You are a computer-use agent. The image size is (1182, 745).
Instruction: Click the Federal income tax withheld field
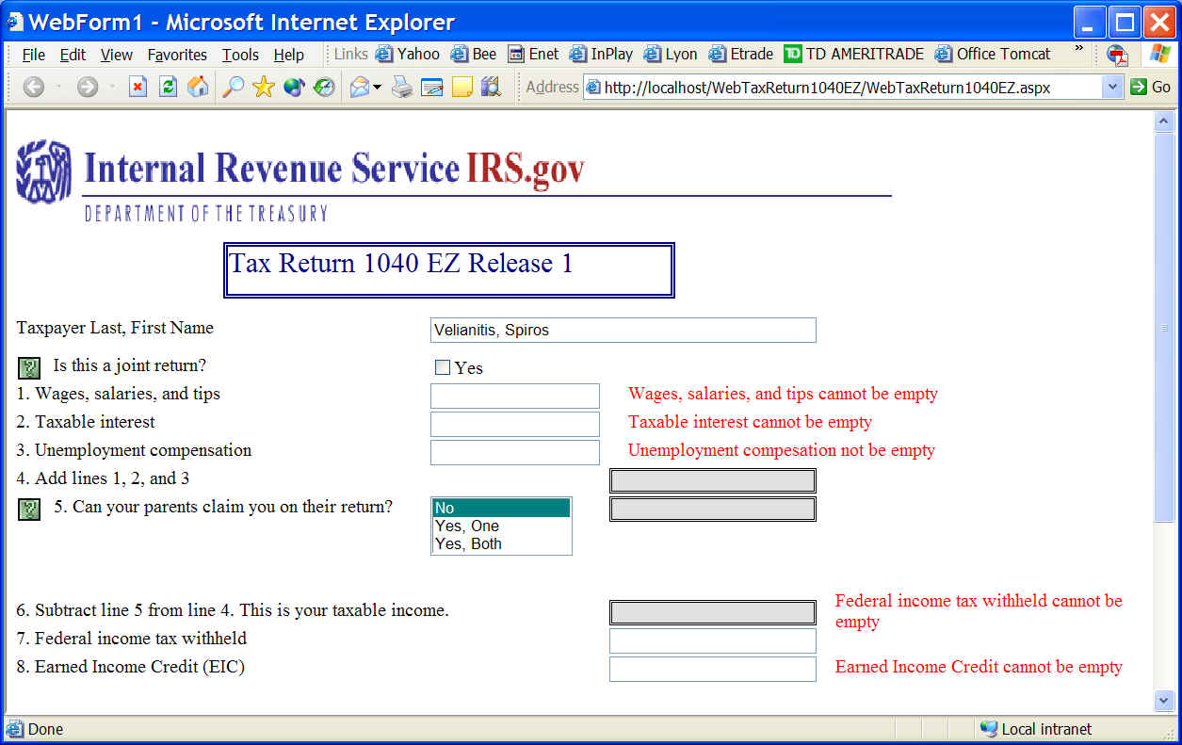712,640
